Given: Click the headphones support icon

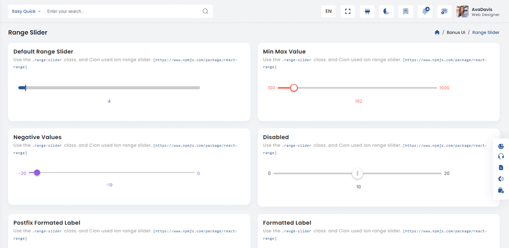Looking at the screenshot, I should (501, 157).
